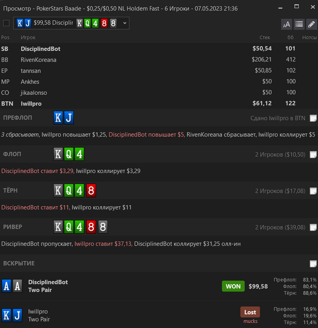Add a note on the Turn street
Viewport: 318px width, 328px height.
[313, 191]
